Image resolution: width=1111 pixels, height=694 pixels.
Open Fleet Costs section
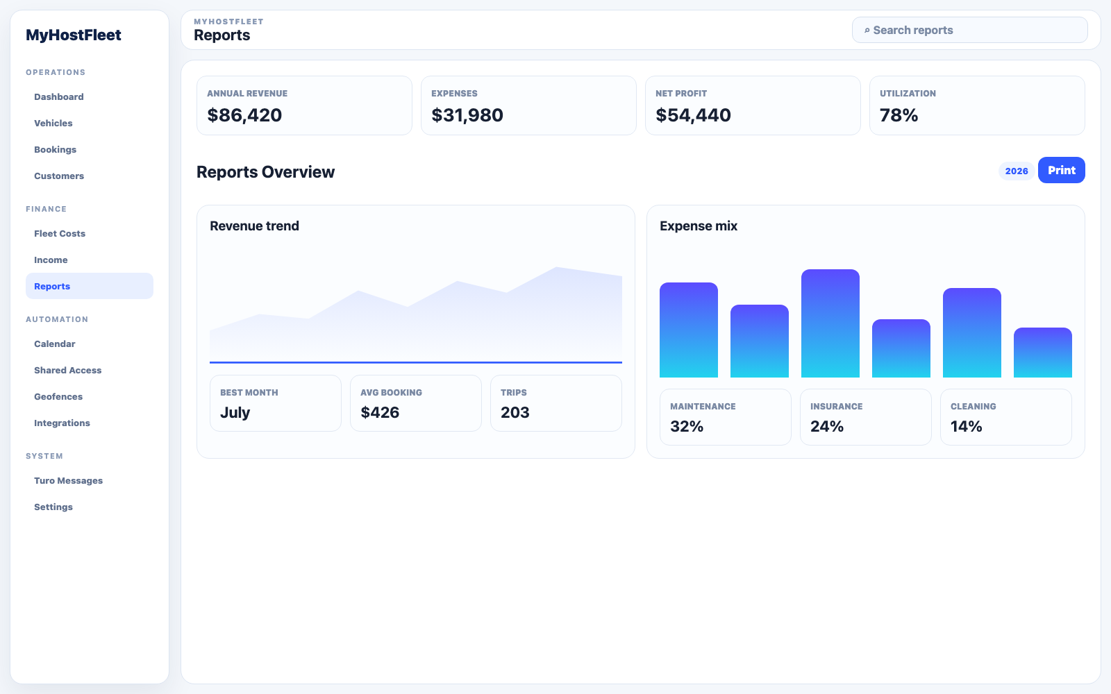tap(90, 233)
